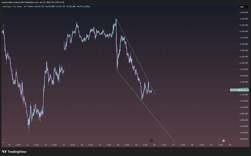Click date label 16 on time axis
This screenshot has width=251, height=156.
pyautogui.click(x=82, y=145)
